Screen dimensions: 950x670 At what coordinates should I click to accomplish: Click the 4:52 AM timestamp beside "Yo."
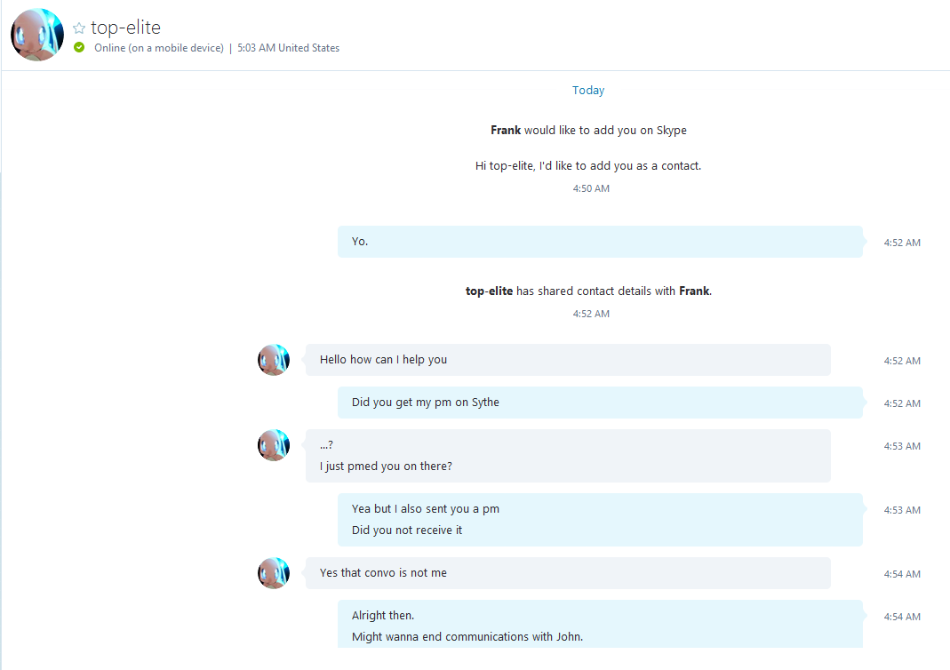pos(901,243)
